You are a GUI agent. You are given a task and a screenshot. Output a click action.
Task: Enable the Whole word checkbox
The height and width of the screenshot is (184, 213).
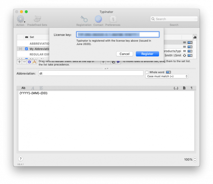tap(147, 72)
